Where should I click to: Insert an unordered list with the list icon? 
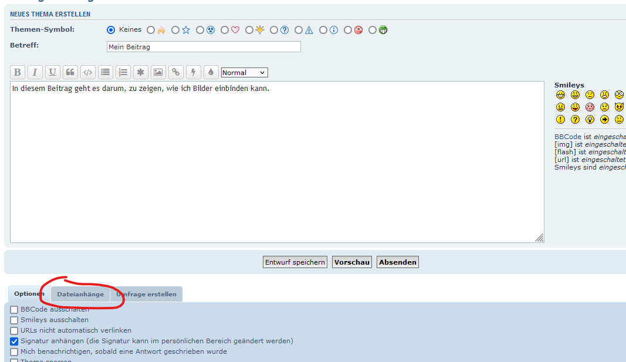coord(106,72)
